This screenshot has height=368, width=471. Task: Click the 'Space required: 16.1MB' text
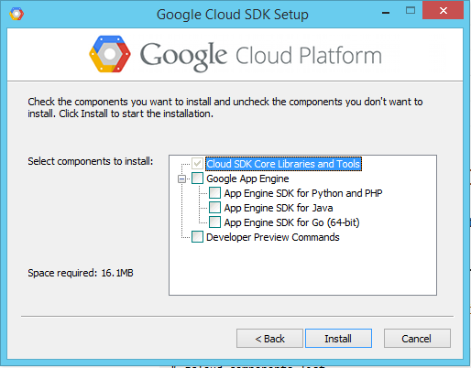point(81,273)
